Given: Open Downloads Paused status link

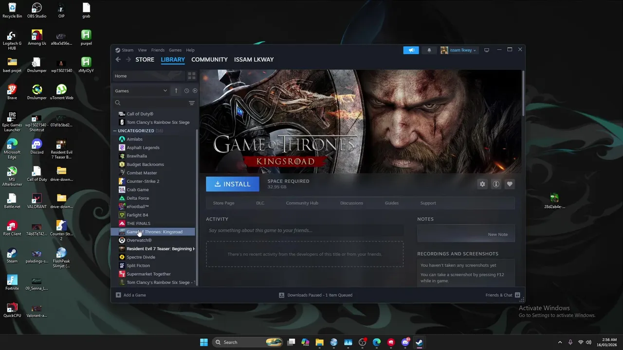Looking at the screenshot, I should click(315, 295).
